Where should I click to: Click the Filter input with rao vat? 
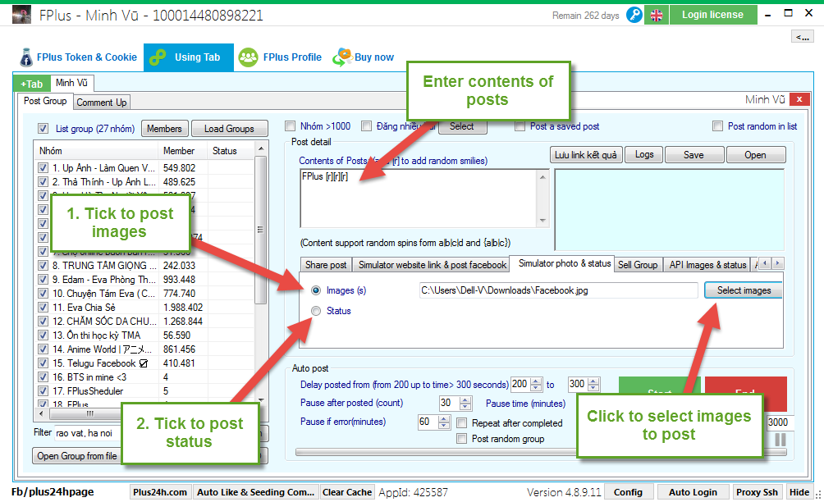[89, 433]
